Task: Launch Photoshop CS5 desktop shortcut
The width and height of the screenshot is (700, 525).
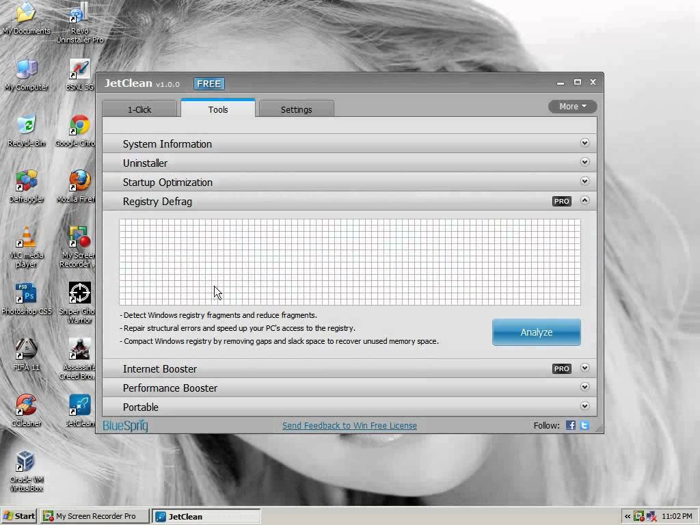Action: point(26,299)
